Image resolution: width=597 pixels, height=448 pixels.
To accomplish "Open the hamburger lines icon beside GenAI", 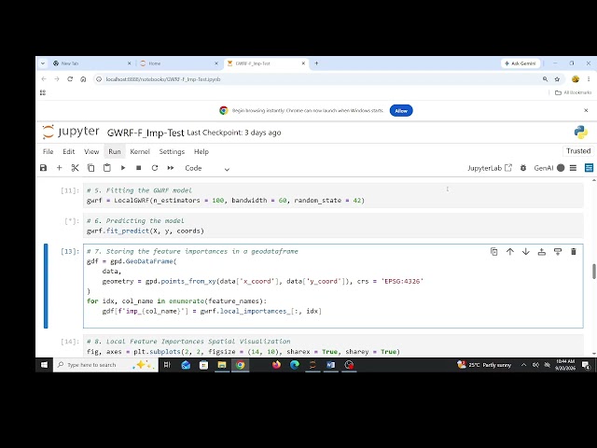I will 573,168.
